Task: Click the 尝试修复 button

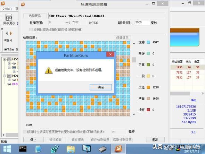Action: click(56, 140)
